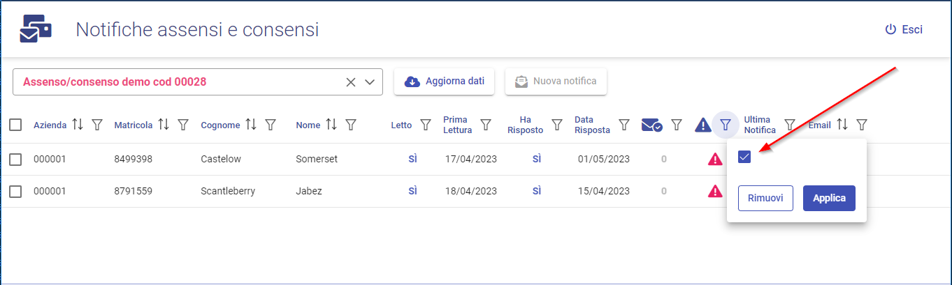Click Applica to apply the filter

tap(829, 198)
